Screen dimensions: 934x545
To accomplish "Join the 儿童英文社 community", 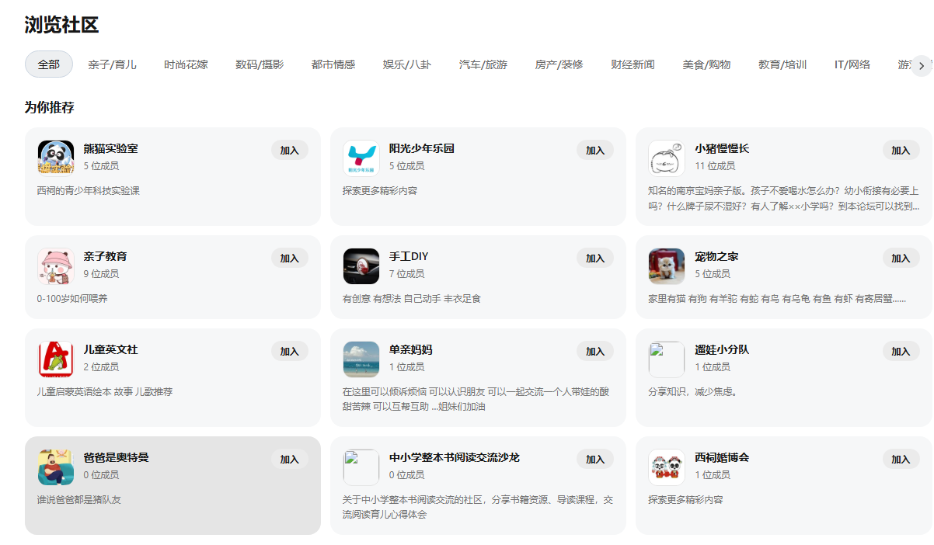I will [x=290, y=352].
